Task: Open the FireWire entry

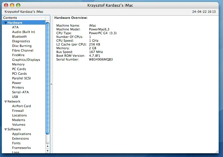Action: coord(18,55)
